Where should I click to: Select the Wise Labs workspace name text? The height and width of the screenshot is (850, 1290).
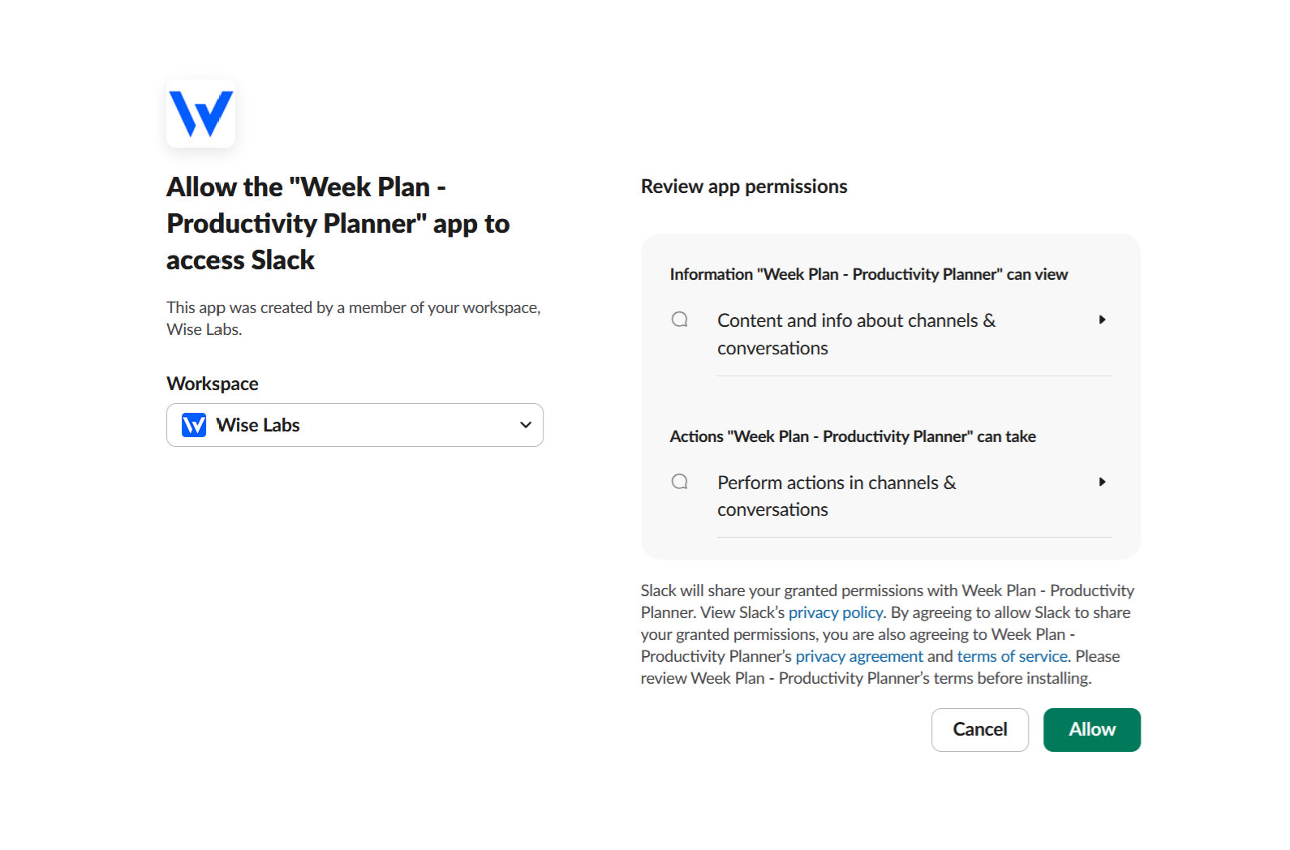[258, 425]
